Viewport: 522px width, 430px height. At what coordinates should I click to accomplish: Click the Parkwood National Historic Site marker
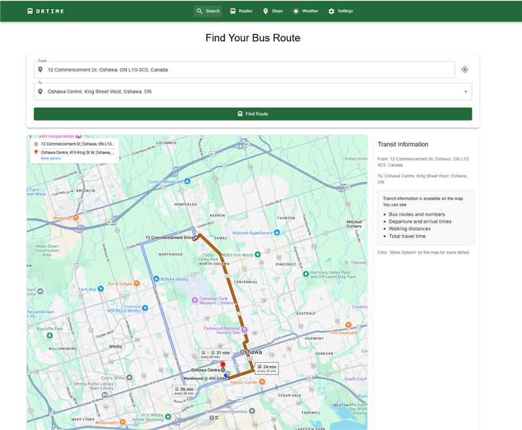(244, 330)
